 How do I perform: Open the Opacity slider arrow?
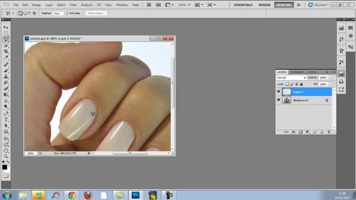coord(330,78)
